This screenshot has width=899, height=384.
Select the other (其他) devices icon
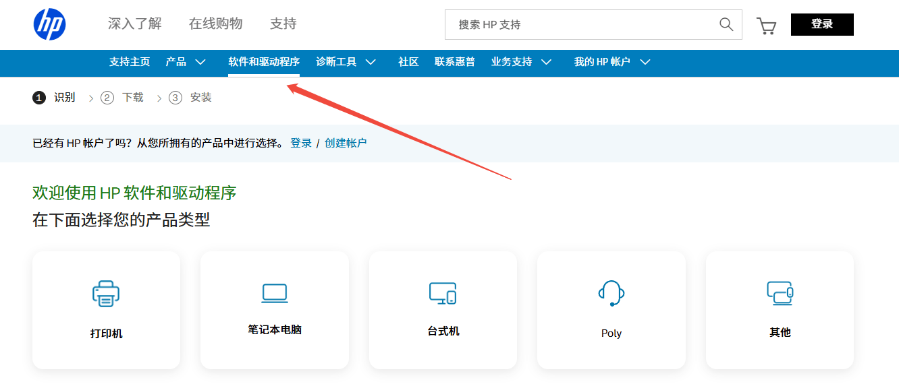coord(780,293)
